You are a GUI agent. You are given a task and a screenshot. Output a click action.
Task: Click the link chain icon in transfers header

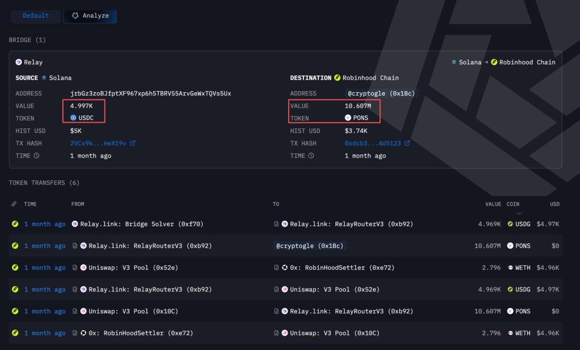point(14,204)
